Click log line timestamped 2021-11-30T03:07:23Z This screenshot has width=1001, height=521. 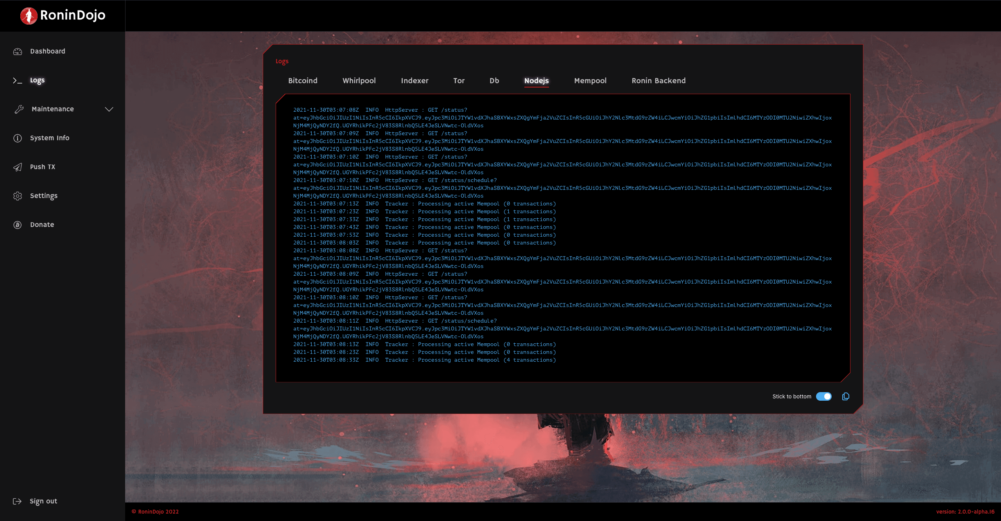[x=425, y=212]
